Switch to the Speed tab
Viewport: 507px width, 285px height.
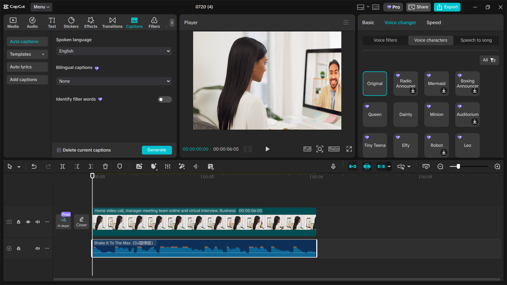click(433, 22)
